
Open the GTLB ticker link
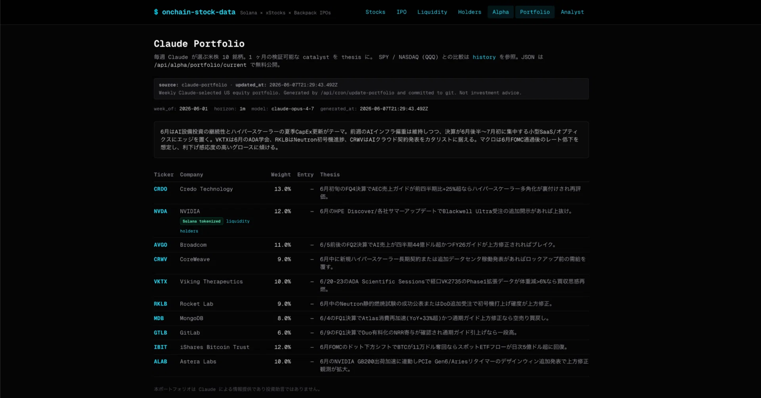(161, 333)
